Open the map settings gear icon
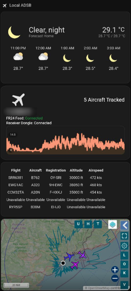This screenshot has height=291, width=131. [x=124, y=246]
